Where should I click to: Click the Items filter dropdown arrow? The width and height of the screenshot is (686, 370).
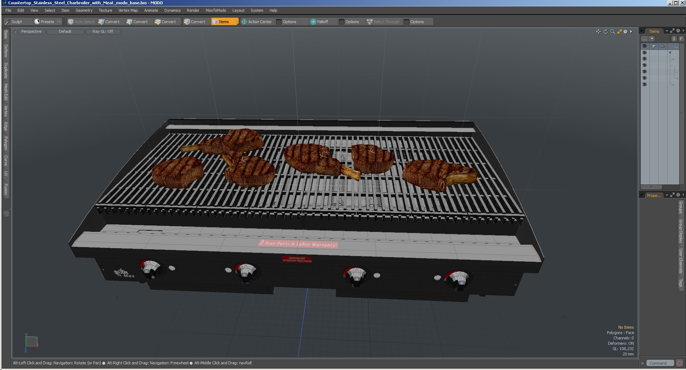pos(652,38)
